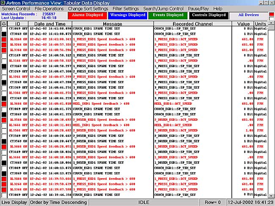Click the scroll up arrow of the table scrollbar

[x=271, y=23]
